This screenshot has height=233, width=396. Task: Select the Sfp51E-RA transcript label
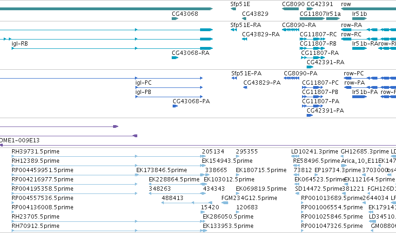[x=246, y=25]
